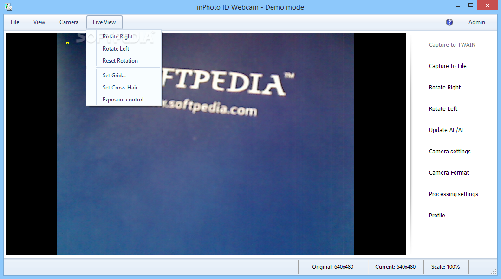Image resolution: width=501 pixels, height=279 pixels.
Task: Open the View menu
Action: point(39,22)
